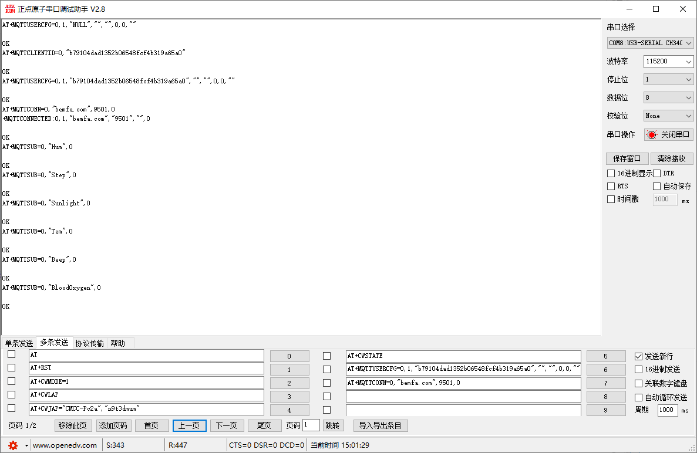697x453 pixels.
Task: Click the 页码 page number input field
Action: tap(311, 425)
